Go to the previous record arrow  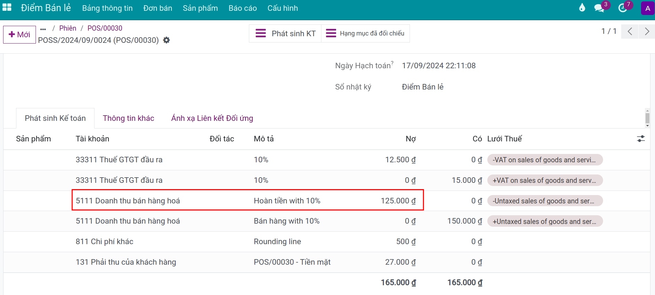630,31
